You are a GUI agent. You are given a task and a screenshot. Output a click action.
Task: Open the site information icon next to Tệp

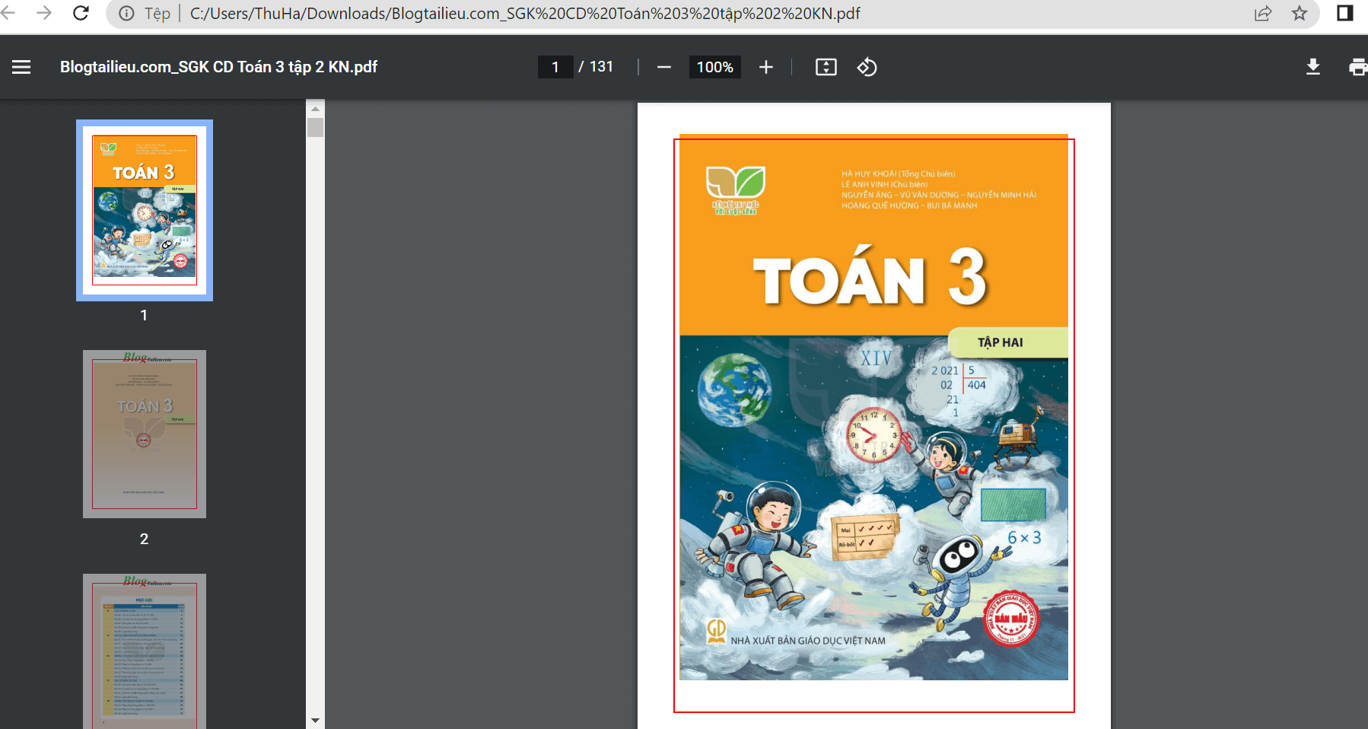[x=127, y=14]
